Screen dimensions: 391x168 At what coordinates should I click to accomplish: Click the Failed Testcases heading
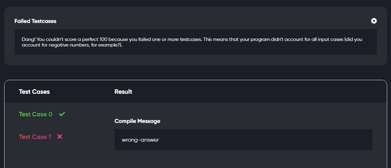35,21
